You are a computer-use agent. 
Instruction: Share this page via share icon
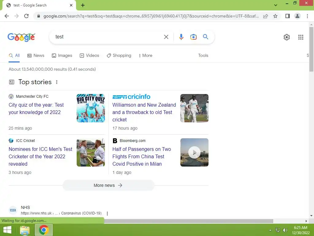[x=266, y=16]
